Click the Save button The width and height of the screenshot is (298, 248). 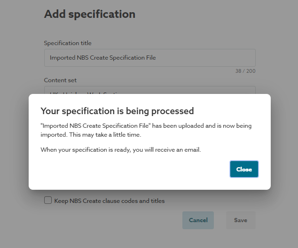(x=241, y=220)
